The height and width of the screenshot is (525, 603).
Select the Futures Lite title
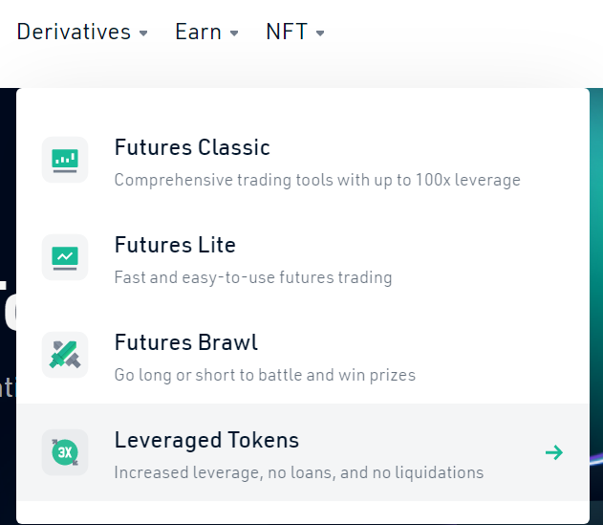click(x=175, y=245)
